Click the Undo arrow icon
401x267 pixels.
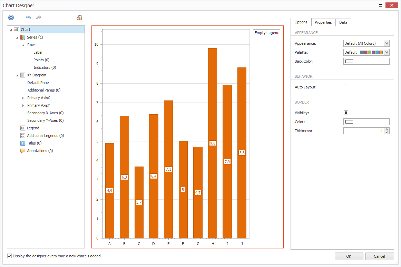(28, 18)
